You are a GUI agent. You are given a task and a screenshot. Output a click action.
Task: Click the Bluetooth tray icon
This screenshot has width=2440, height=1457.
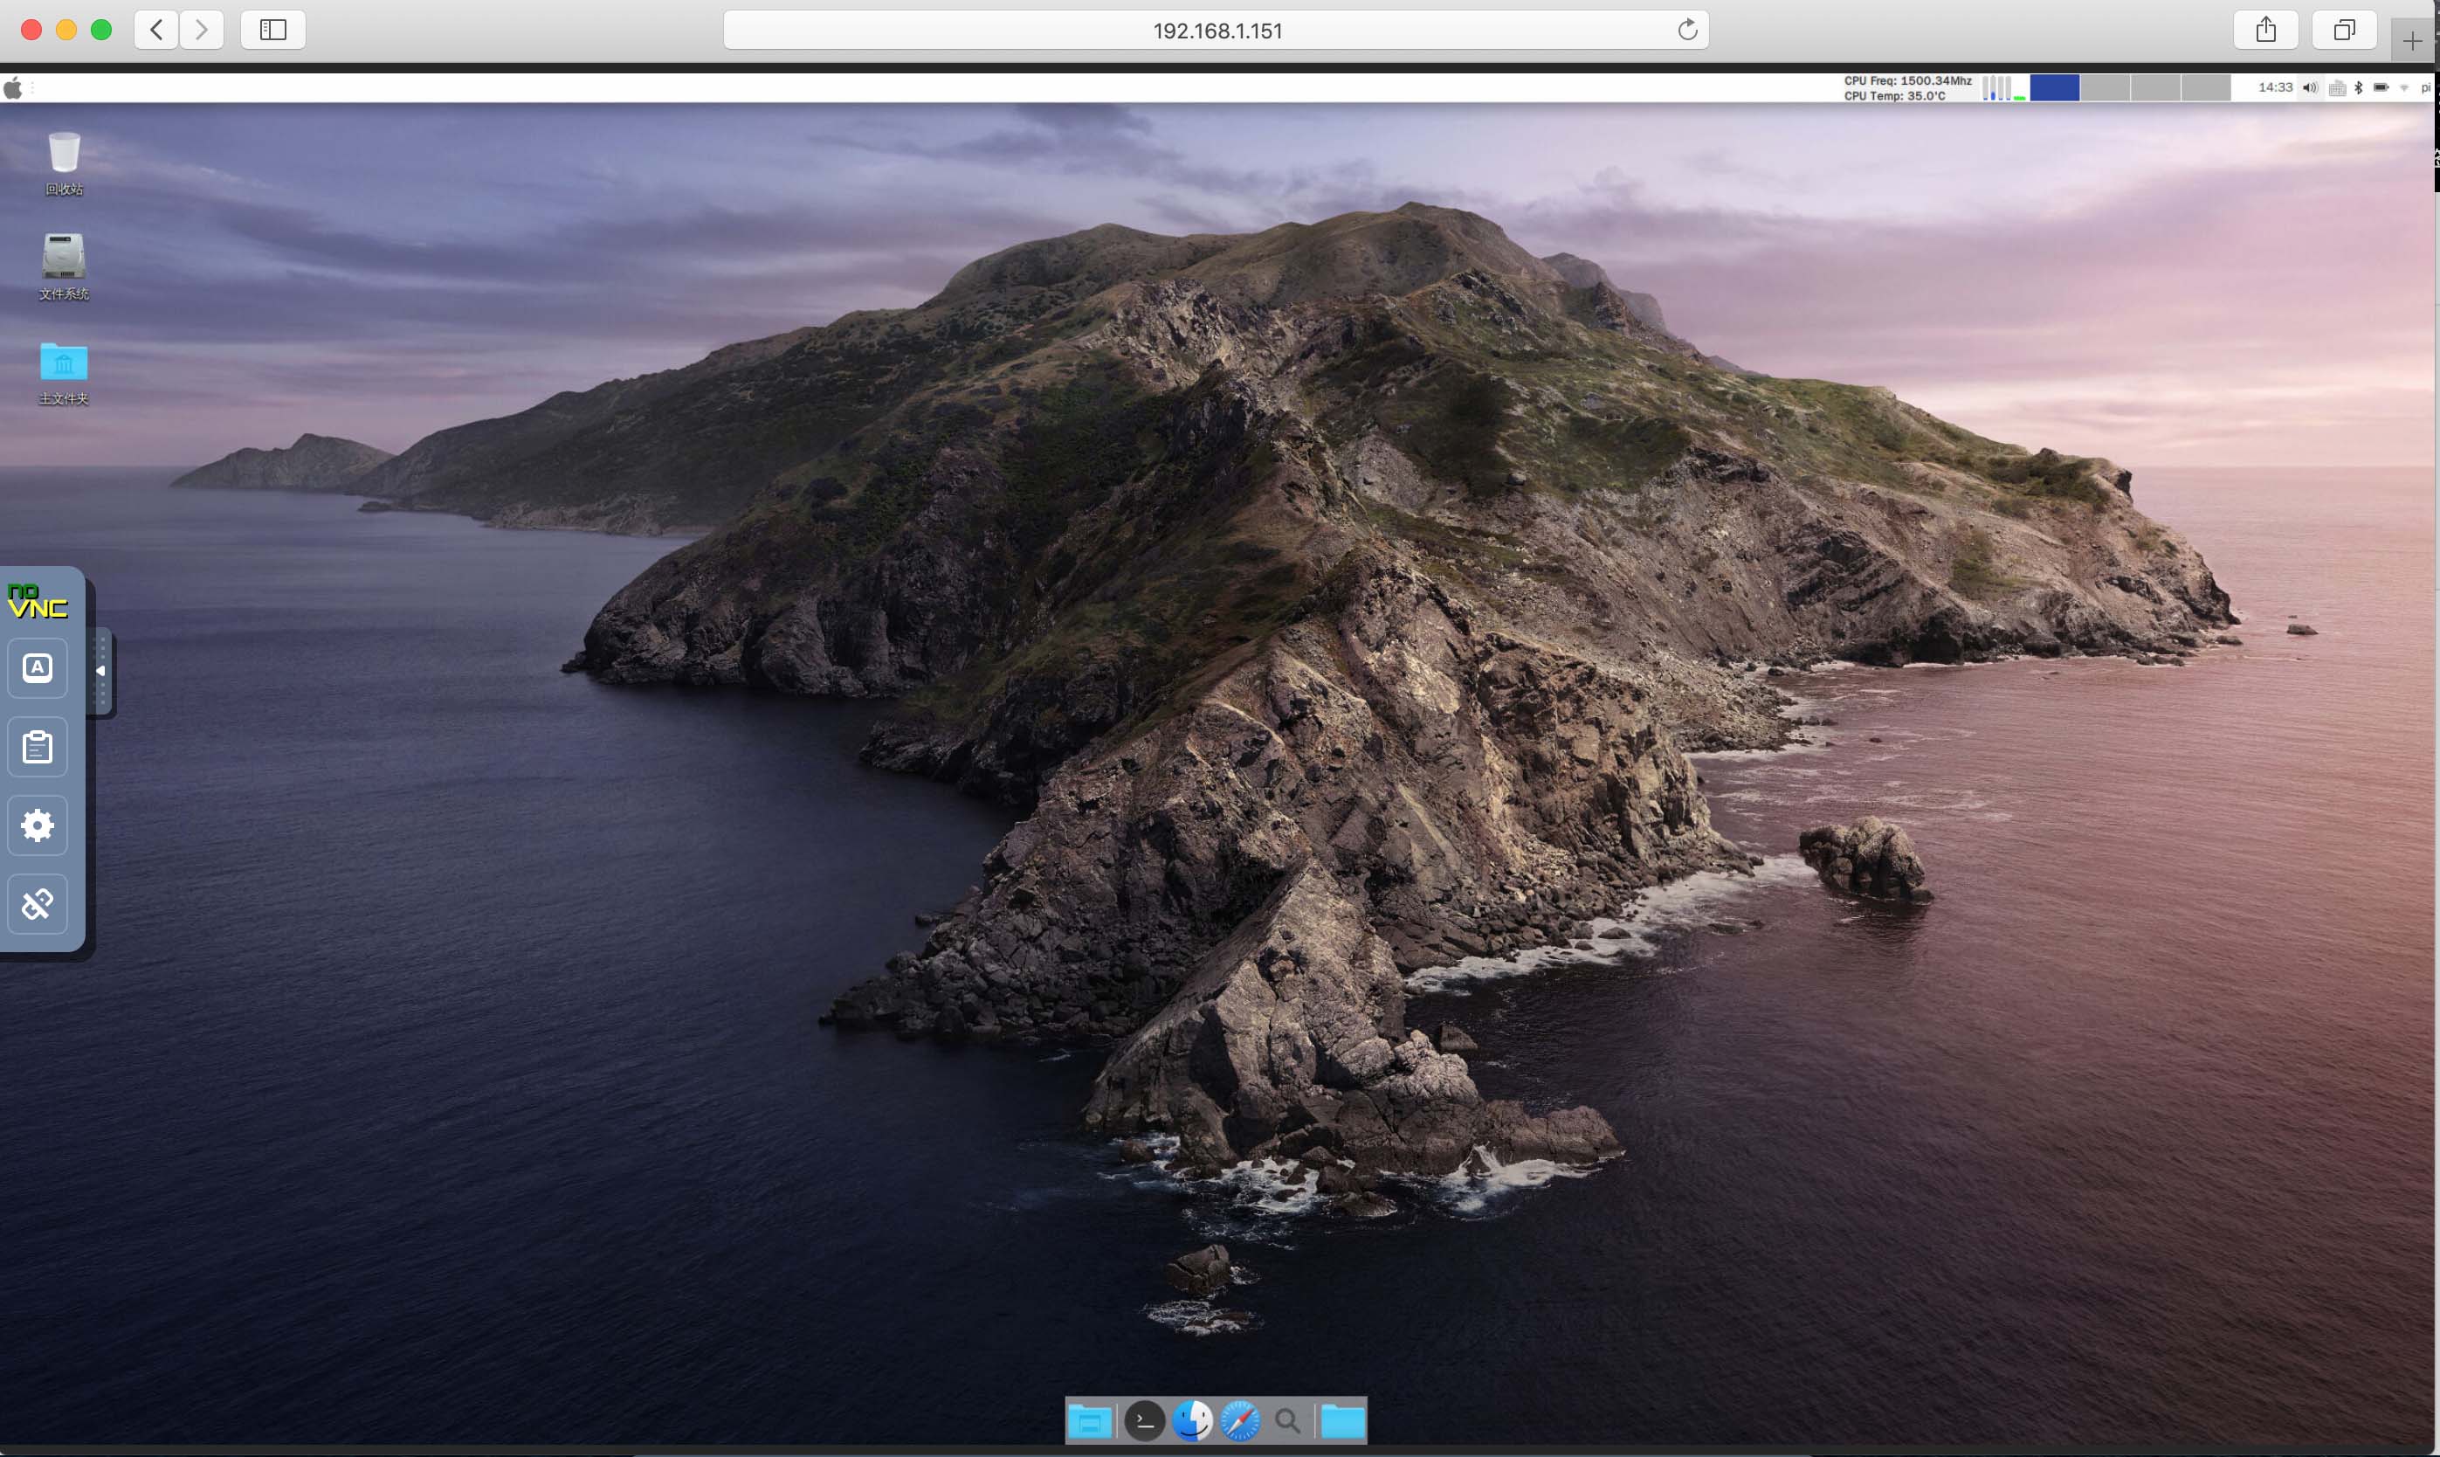[2358, 88]
